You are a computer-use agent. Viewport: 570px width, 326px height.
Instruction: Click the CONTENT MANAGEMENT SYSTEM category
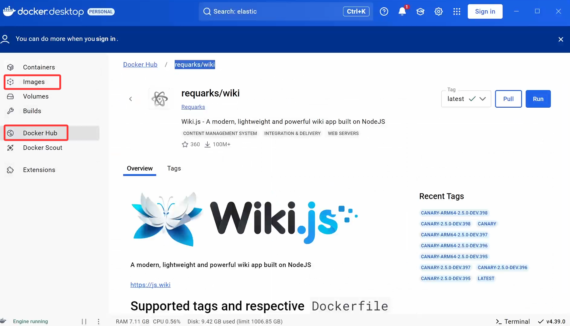pos(220,134)
